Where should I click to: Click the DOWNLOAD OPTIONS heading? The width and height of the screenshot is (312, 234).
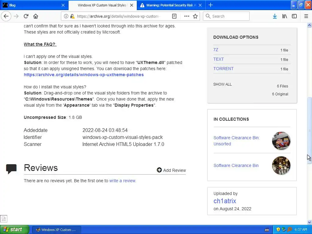point(236,37)
